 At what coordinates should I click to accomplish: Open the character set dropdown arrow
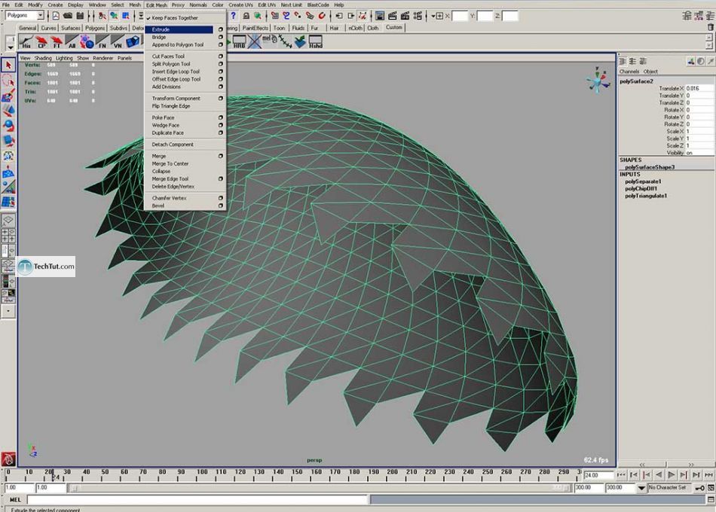tap(641, 488)
